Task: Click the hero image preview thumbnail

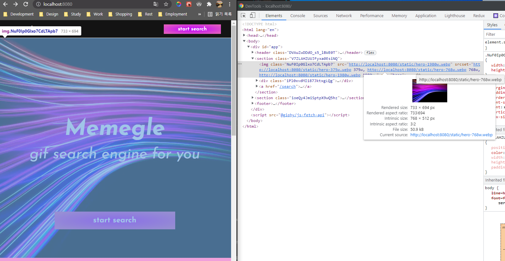Action: click(x=429, y=91)
